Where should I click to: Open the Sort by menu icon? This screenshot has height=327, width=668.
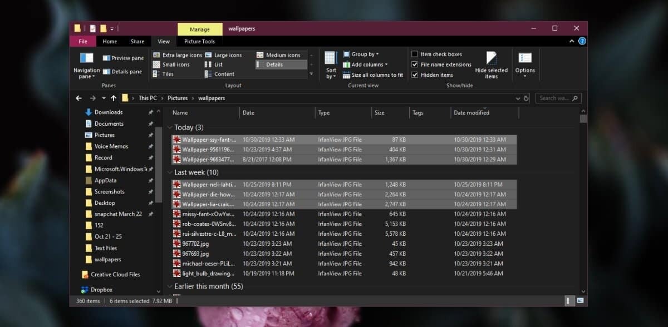(x=331, y=61)
